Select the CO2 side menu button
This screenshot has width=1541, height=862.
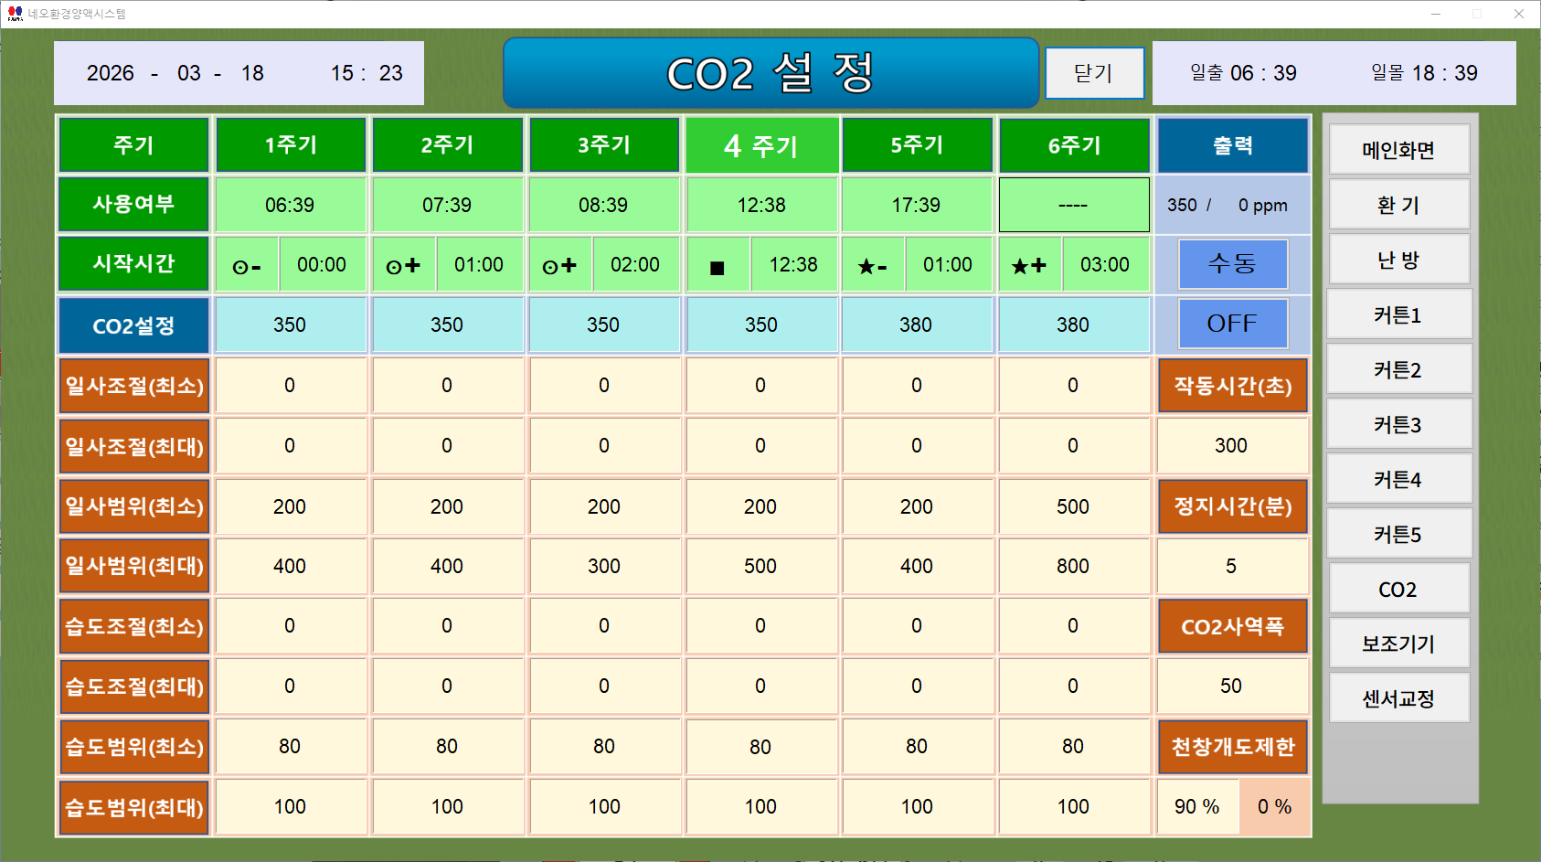tap(1398, 589)
